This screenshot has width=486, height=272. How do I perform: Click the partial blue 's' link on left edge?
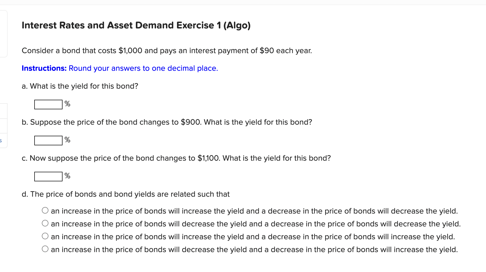coord(1,141)
